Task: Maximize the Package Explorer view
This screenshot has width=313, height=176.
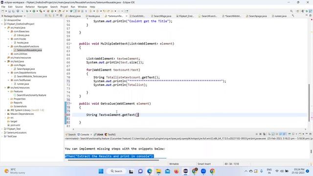Action: pos(61,16)
